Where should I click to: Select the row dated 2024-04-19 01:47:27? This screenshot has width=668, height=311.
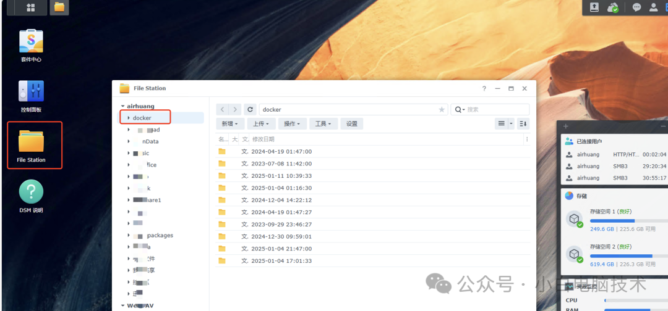point(373,212)
